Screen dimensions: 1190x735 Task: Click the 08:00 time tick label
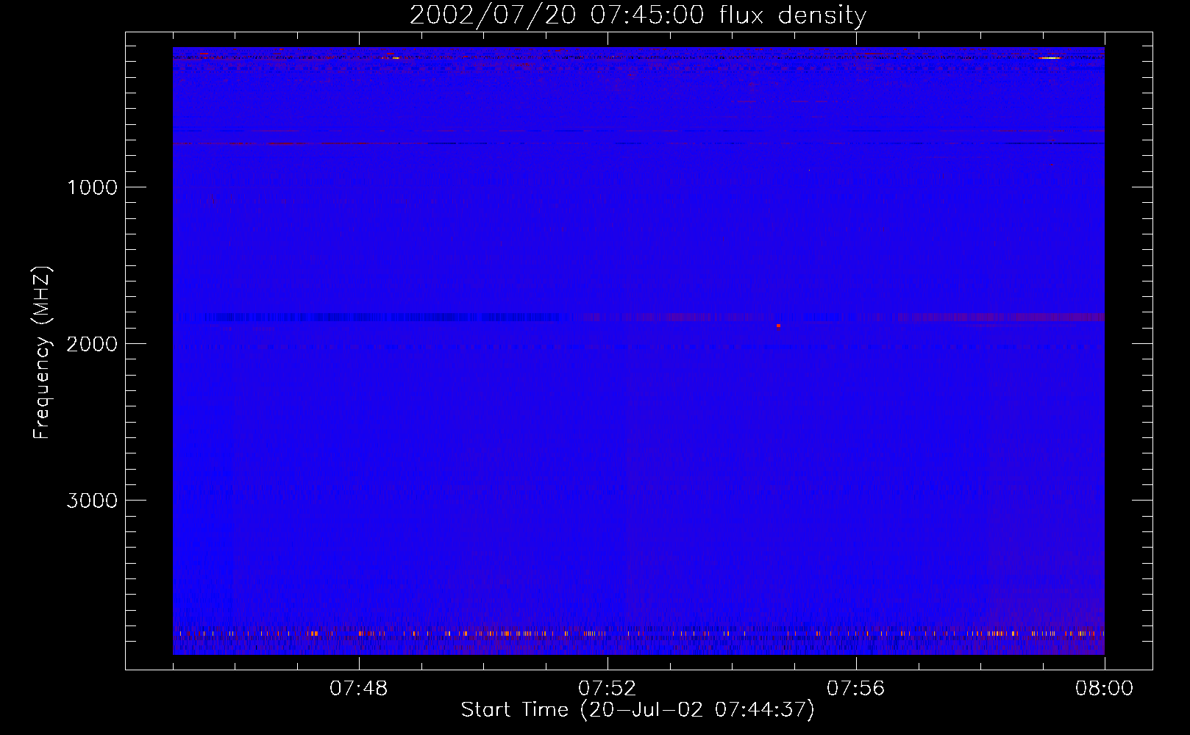1104,689
